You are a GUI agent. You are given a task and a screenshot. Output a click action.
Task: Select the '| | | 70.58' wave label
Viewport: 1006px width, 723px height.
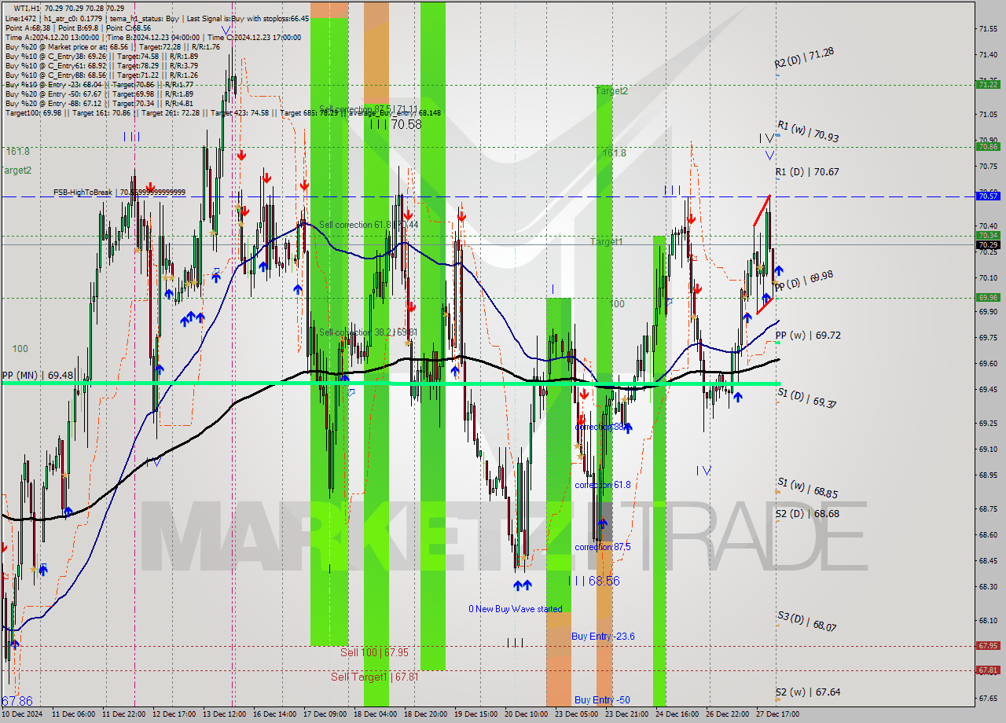[x=395, y=124]
